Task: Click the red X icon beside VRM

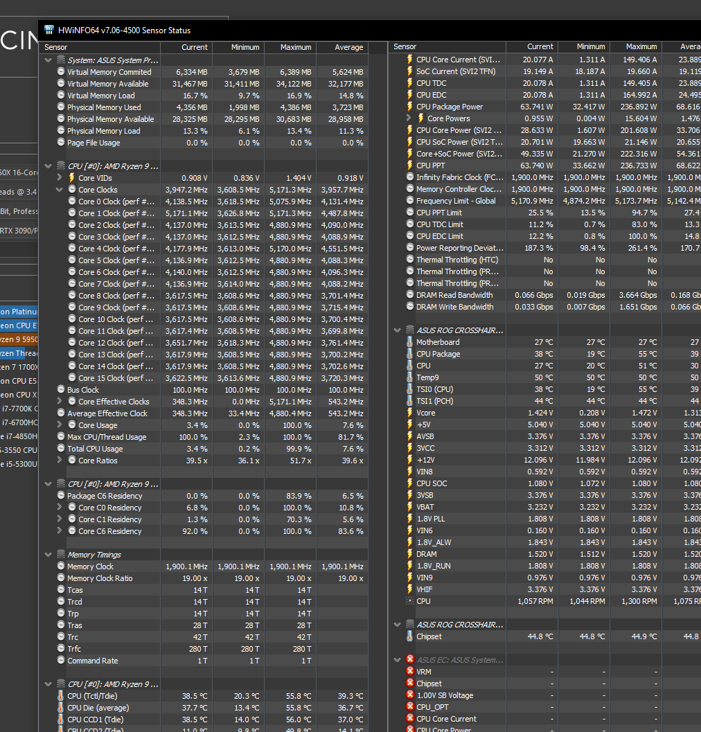Action: click(x=410, y=671)
